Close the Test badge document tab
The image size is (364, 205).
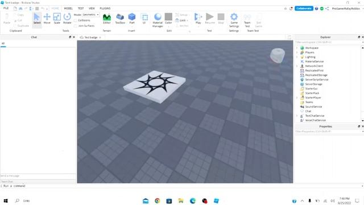click(x=100, y=38)
